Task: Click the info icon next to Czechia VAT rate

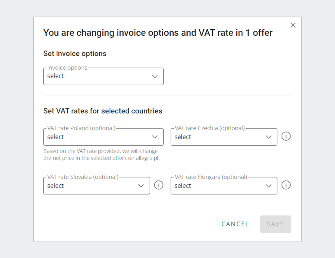Action: 286,136
